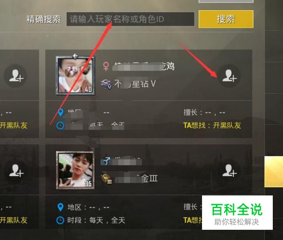Screen dimensions: 283x240
Task: Click the clock icon beside 时段:每天,全天
Action: [x=60, y=220]
